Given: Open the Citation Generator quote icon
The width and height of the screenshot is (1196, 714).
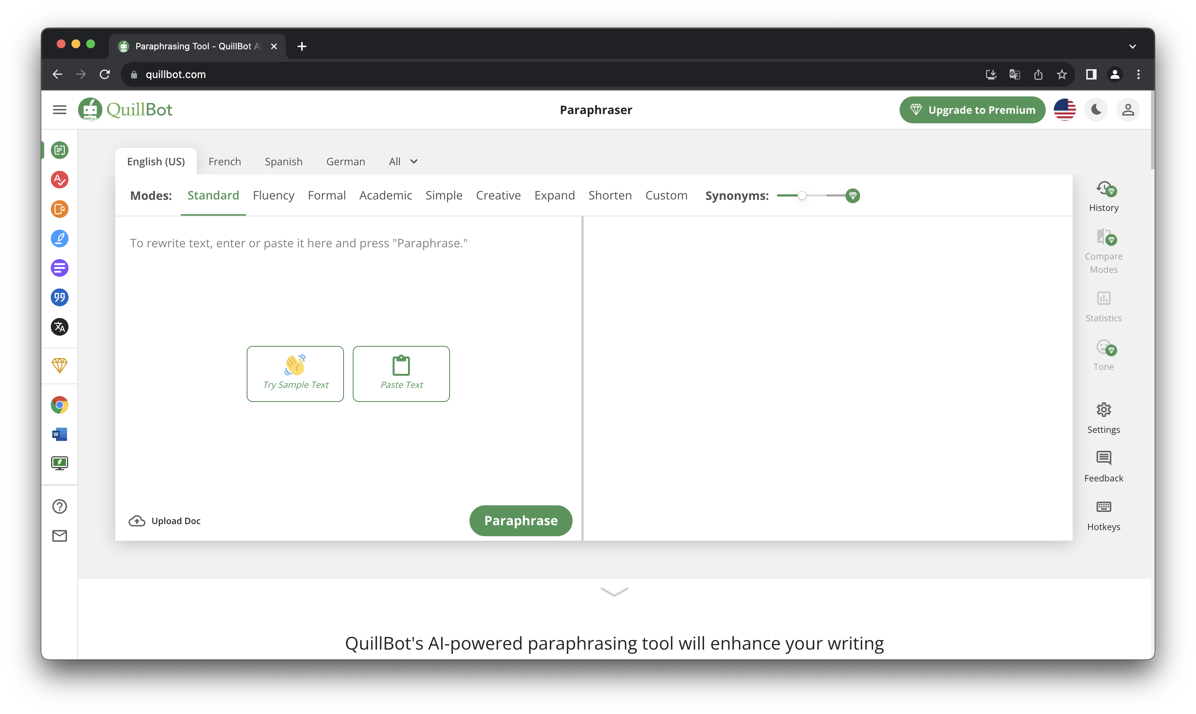Looking at the screenshot, I should [x=60, y=297].
